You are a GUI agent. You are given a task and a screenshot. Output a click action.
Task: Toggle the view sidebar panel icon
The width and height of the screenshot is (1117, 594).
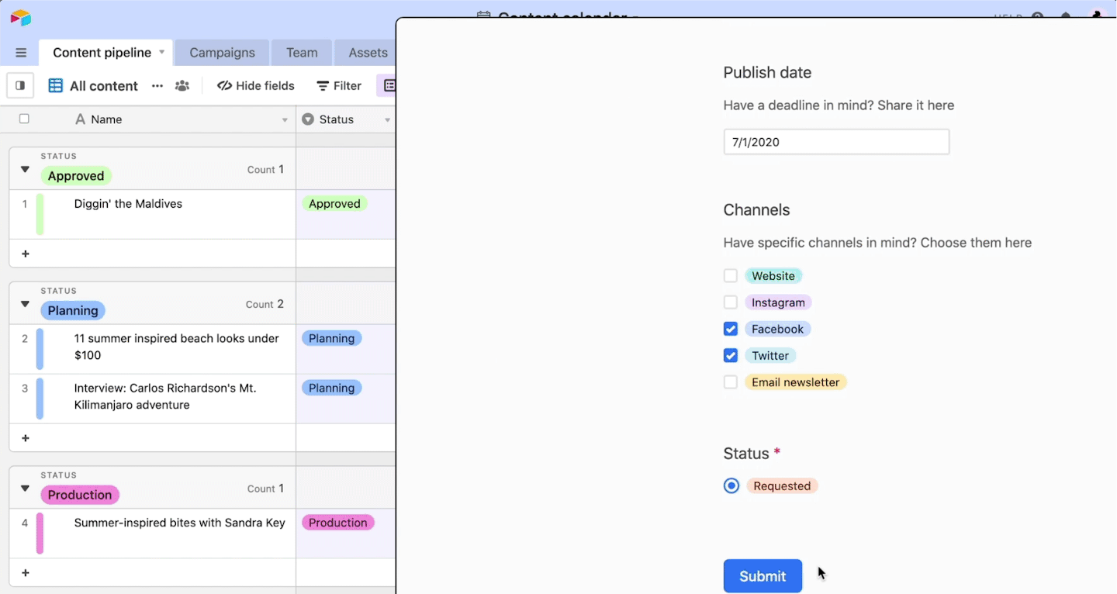click(x=19, y=85)
